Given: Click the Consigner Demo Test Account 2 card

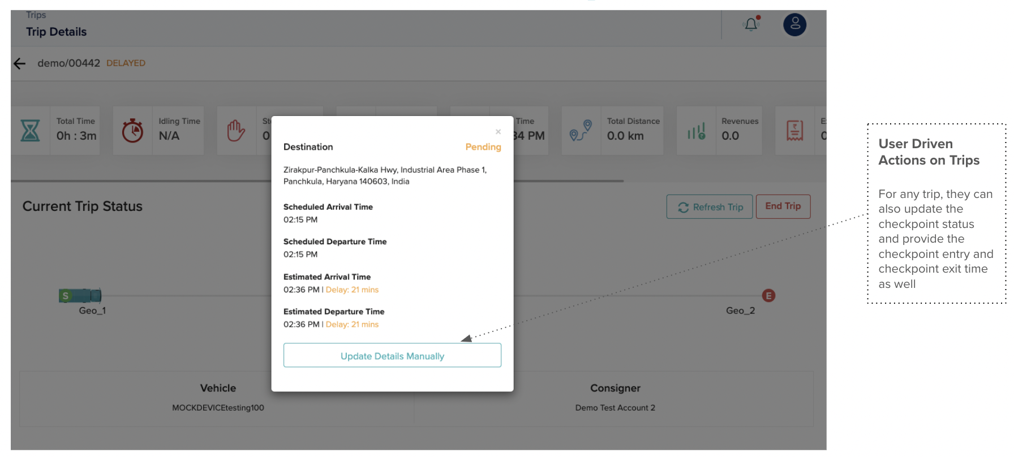Looking at the screenshot, I should coord(615,398).
